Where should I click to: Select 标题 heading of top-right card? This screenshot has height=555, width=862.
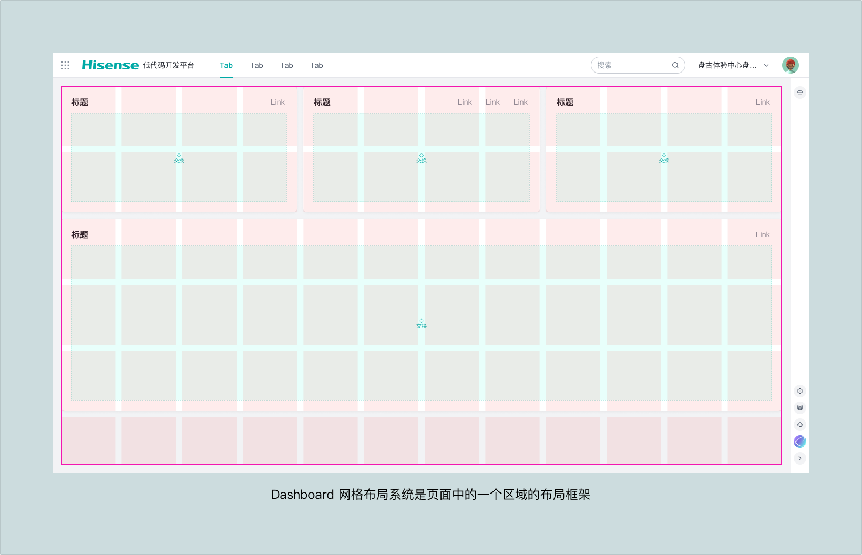[x=565, y=102]
